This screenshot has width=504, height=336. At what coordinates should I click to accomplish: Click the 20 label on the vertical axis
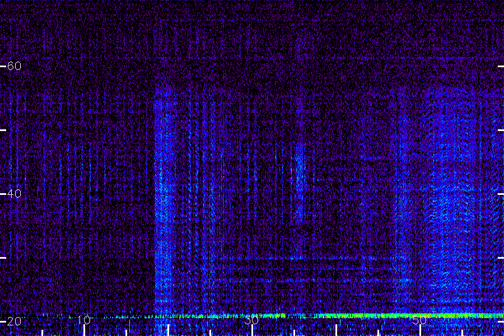(x=14, y=321)
